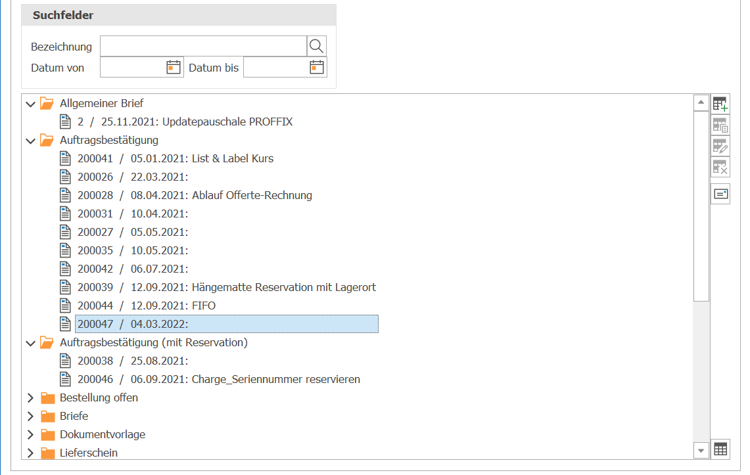The width and height of the screenshot is (750, 475).
Task: Click the text card icon in right toolbar
Action: click(720, 194)
